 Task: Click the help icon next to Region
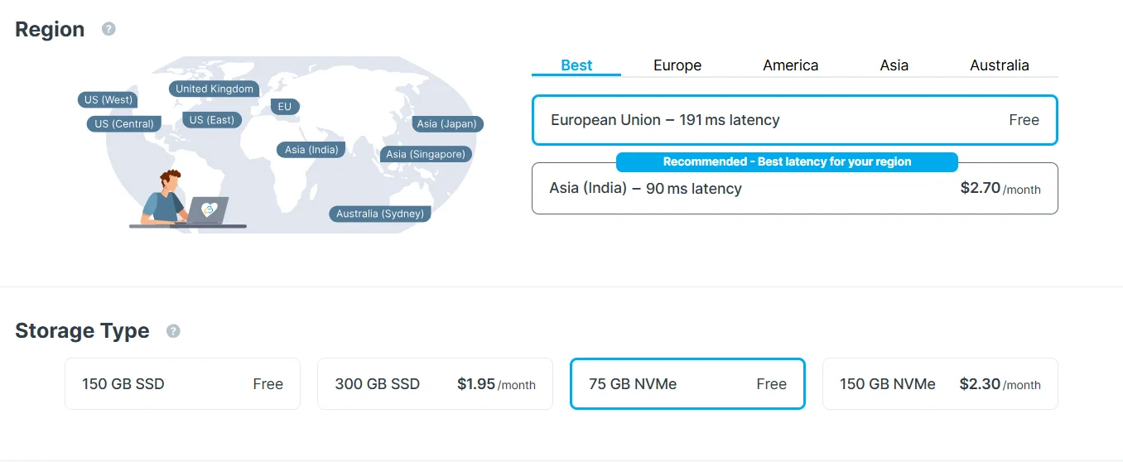tap(108, 29)
